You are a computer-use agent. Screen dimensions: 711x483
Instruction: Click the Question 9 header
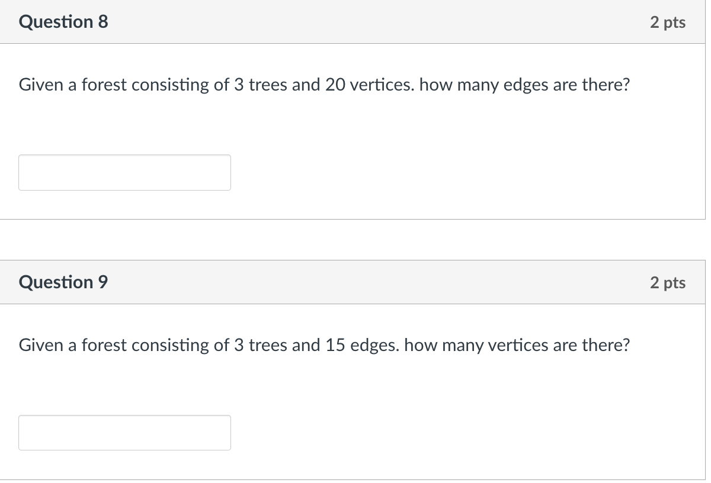(63, 282)
